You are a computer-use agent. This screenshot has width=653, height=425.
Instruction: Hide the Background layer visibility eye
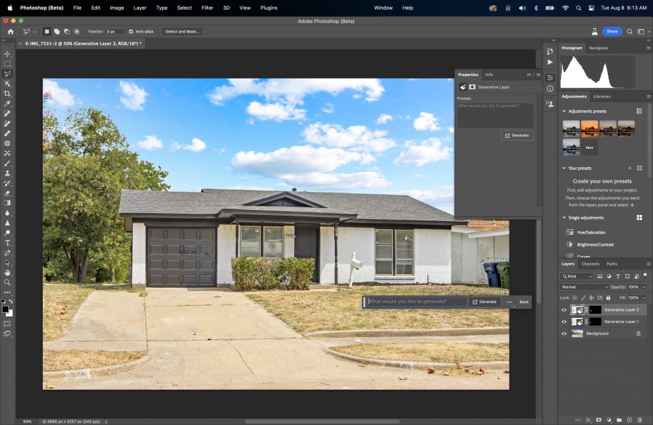coord(564,333)
